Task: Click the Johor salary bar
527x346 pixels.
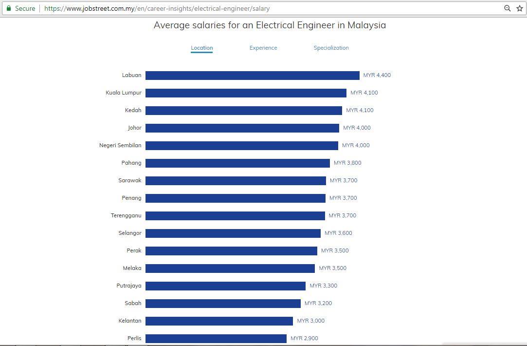Action: [x=242, y=128]
